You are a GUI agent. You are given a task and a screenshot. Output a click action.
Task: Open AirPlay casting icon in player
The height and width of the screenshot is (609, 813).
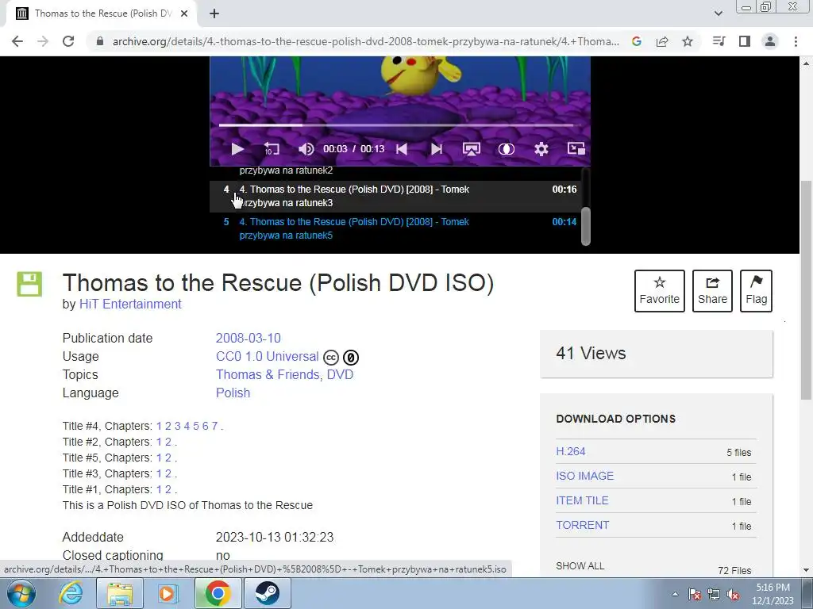pos(472,149)
